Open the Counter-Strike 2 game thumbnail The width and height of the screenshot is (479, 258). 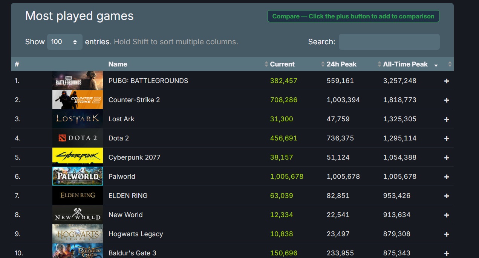(x=78, y=100)
